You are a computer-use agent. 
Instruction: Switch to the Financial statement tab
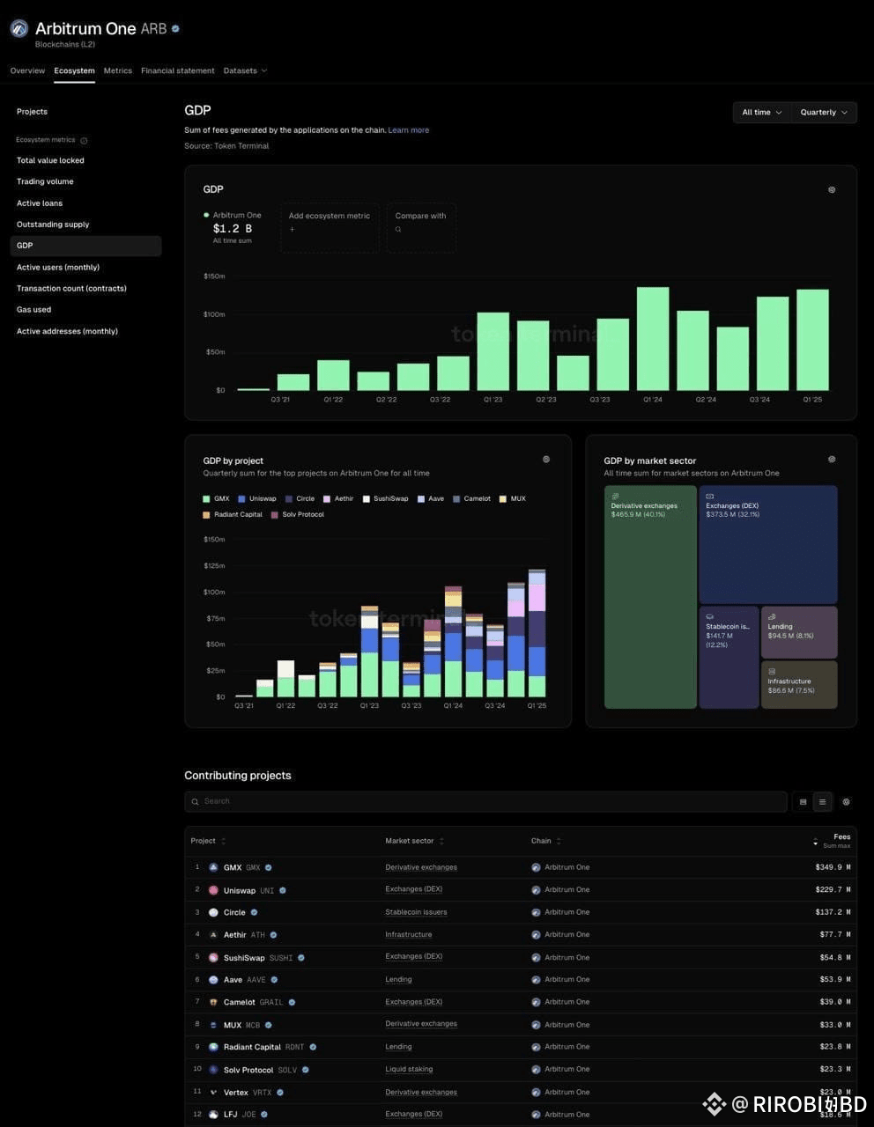177,70
